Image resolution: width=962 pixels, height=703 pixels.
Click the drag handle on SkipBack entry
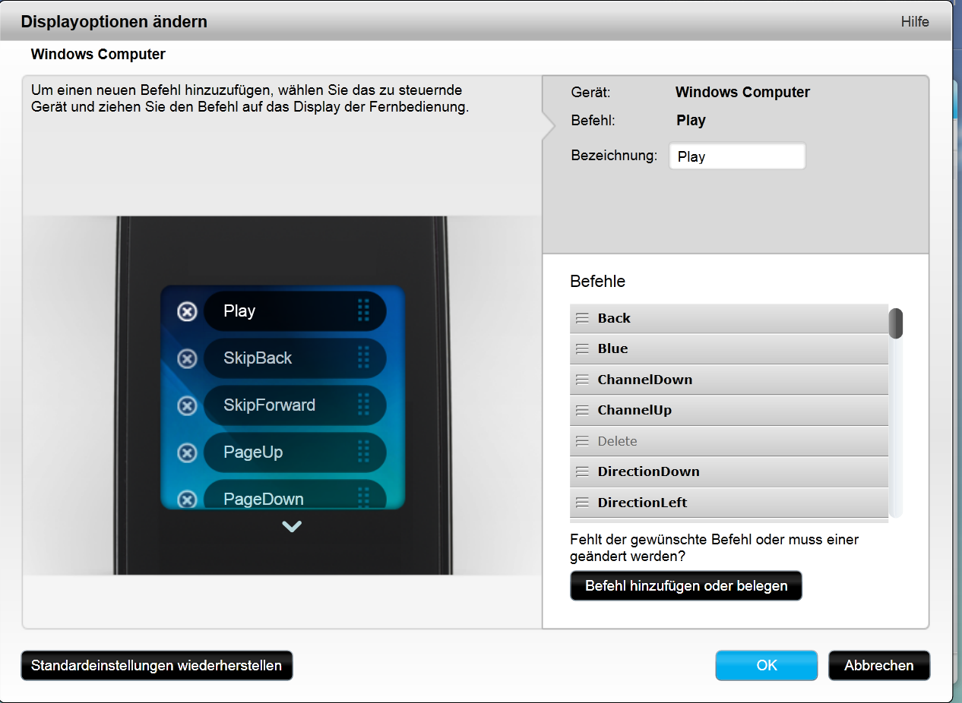363,358
